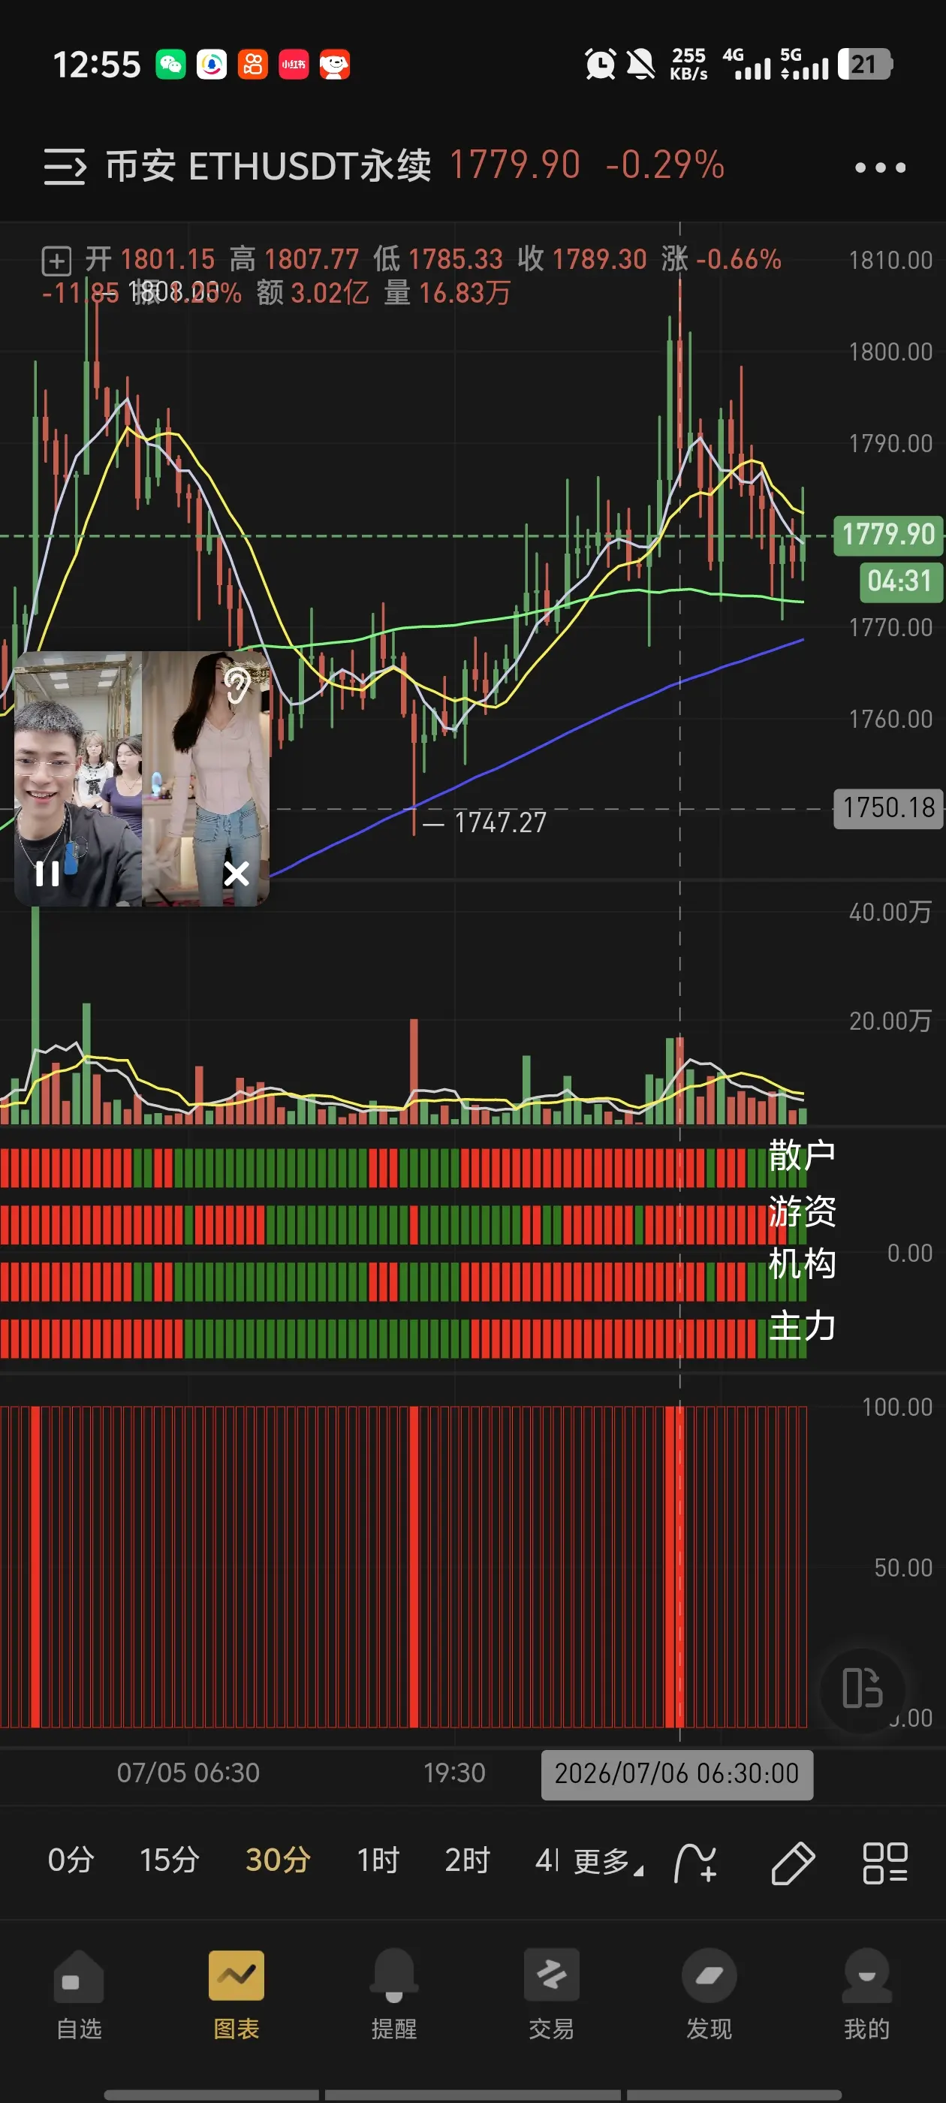Screen dimensions: 946x2103
Task: Tap the 100.00 indicator axis label
Action: [x=897, y=1407]
